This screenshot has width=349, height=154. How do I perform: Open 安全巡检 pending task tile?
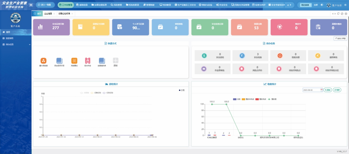(x=213, y=56)
